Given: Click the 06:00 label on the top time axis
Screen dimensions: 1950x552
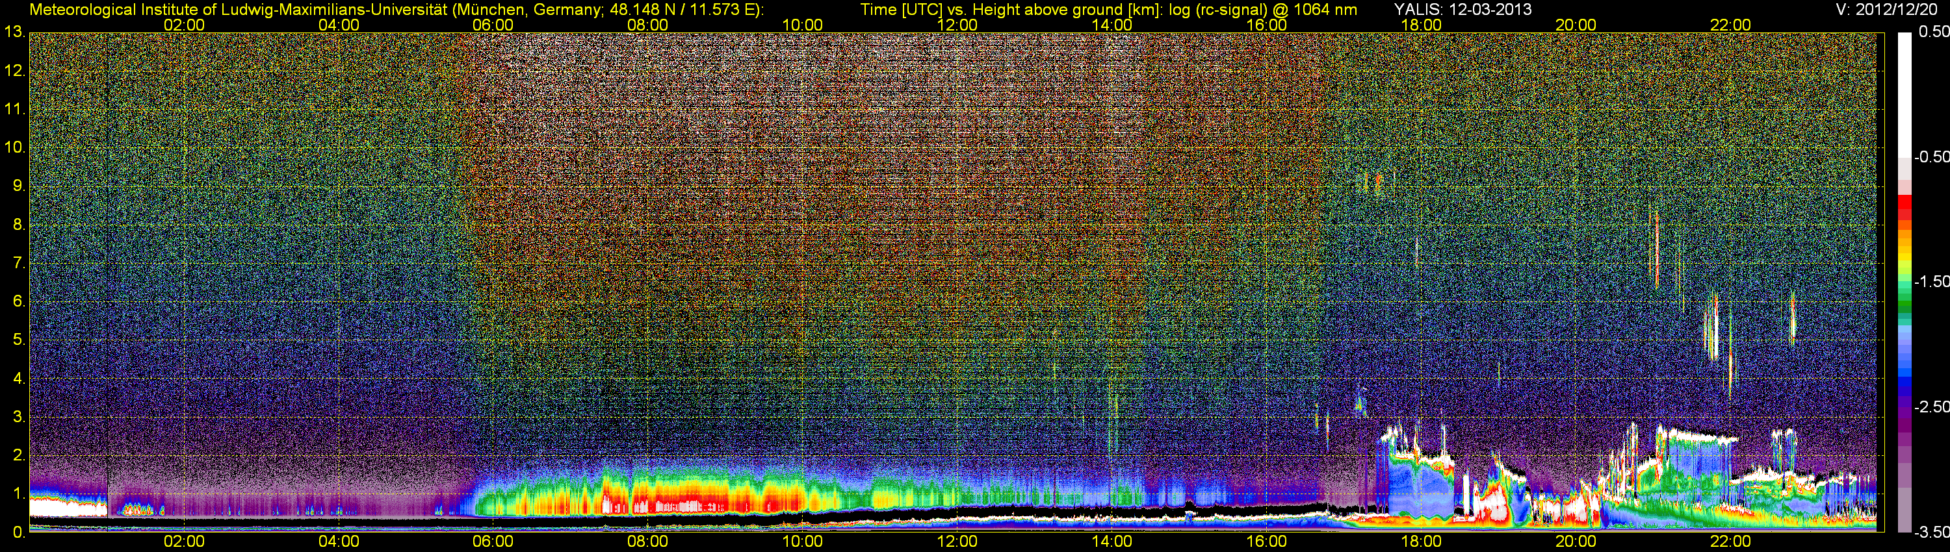Looking at the screenshot, I should [x=493, y=25].
